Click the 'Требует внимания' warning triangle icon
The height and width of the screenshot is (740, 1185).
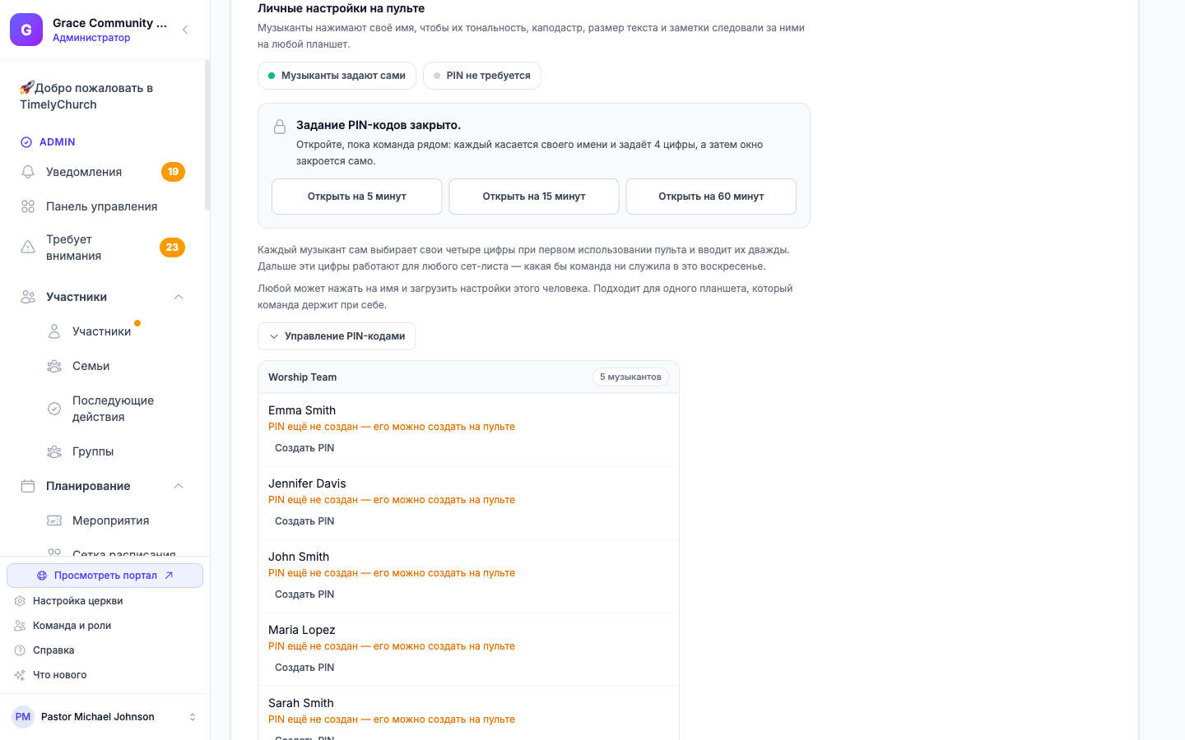(x=28, y=247)
